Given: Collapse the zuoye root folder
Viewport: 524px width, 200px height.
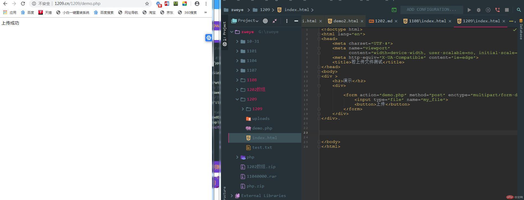Looking at the screenshot, I should [x=232, y=32].
